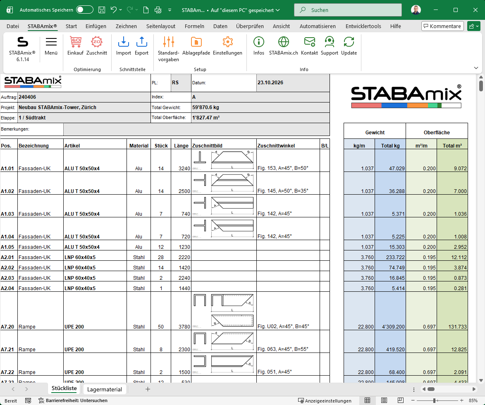This screenshot has height=405, width=485.
Task: Click the Save icon in title bar
Action: [x=101, y=10]
